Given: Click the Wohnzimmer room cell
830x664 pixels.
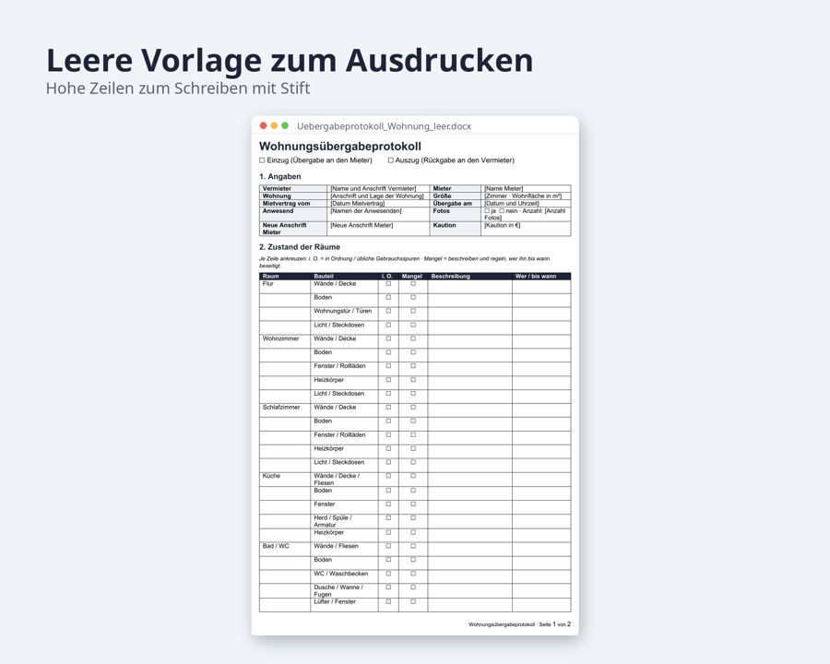Looking at the screenshot, I should 285,341.
